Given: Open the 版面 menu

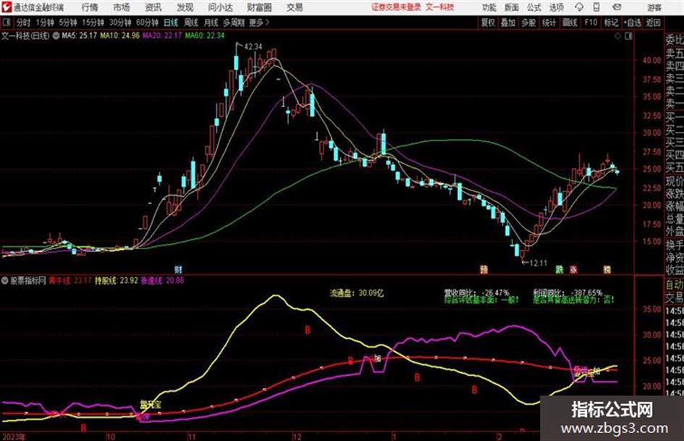Looking at the screenshot, I should 512,7.
